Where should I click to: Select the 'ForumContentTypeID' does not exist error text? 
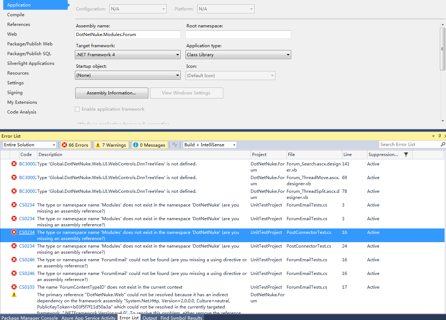click(x=110, y=287)
